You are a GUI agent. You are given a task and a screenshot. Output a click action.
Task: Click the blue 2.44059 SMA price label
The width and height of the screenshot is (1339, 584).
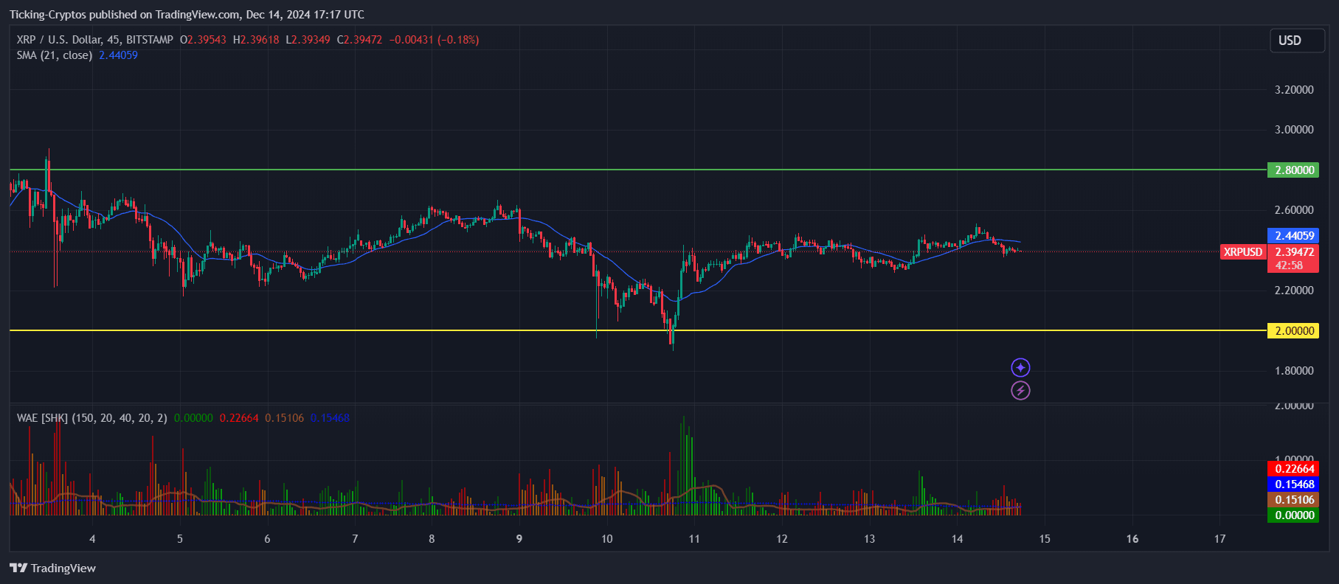tap(1293, 236)
